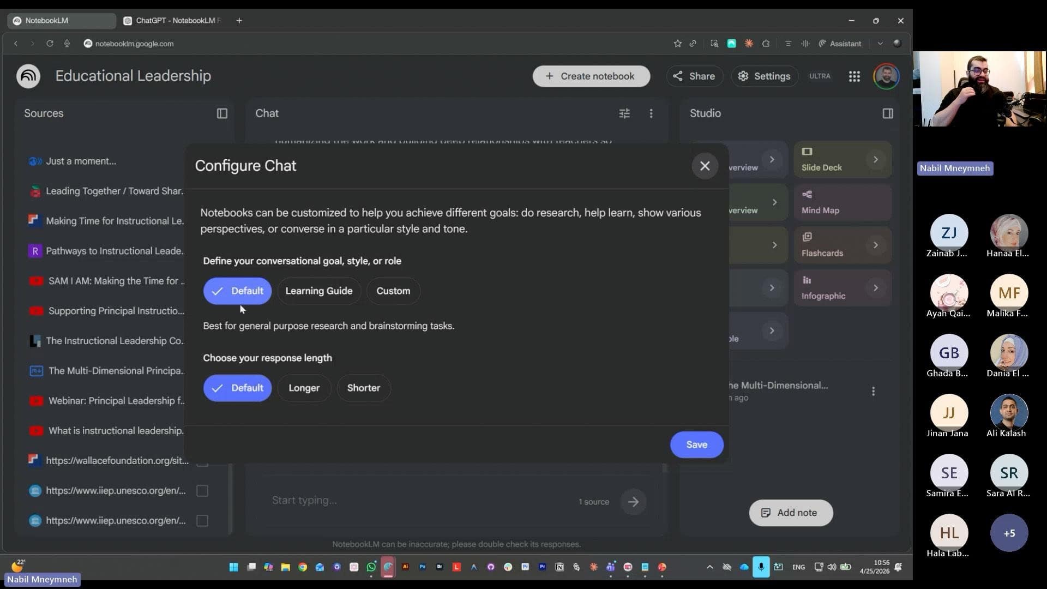Choose Shorter response length
The height and width of the screenshot is (589, 1047).
(x=364, y=388)
